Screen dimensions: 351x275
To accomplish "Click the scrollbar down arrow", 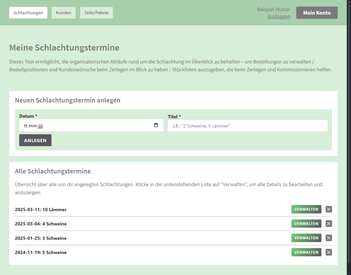I will (349, 273).
